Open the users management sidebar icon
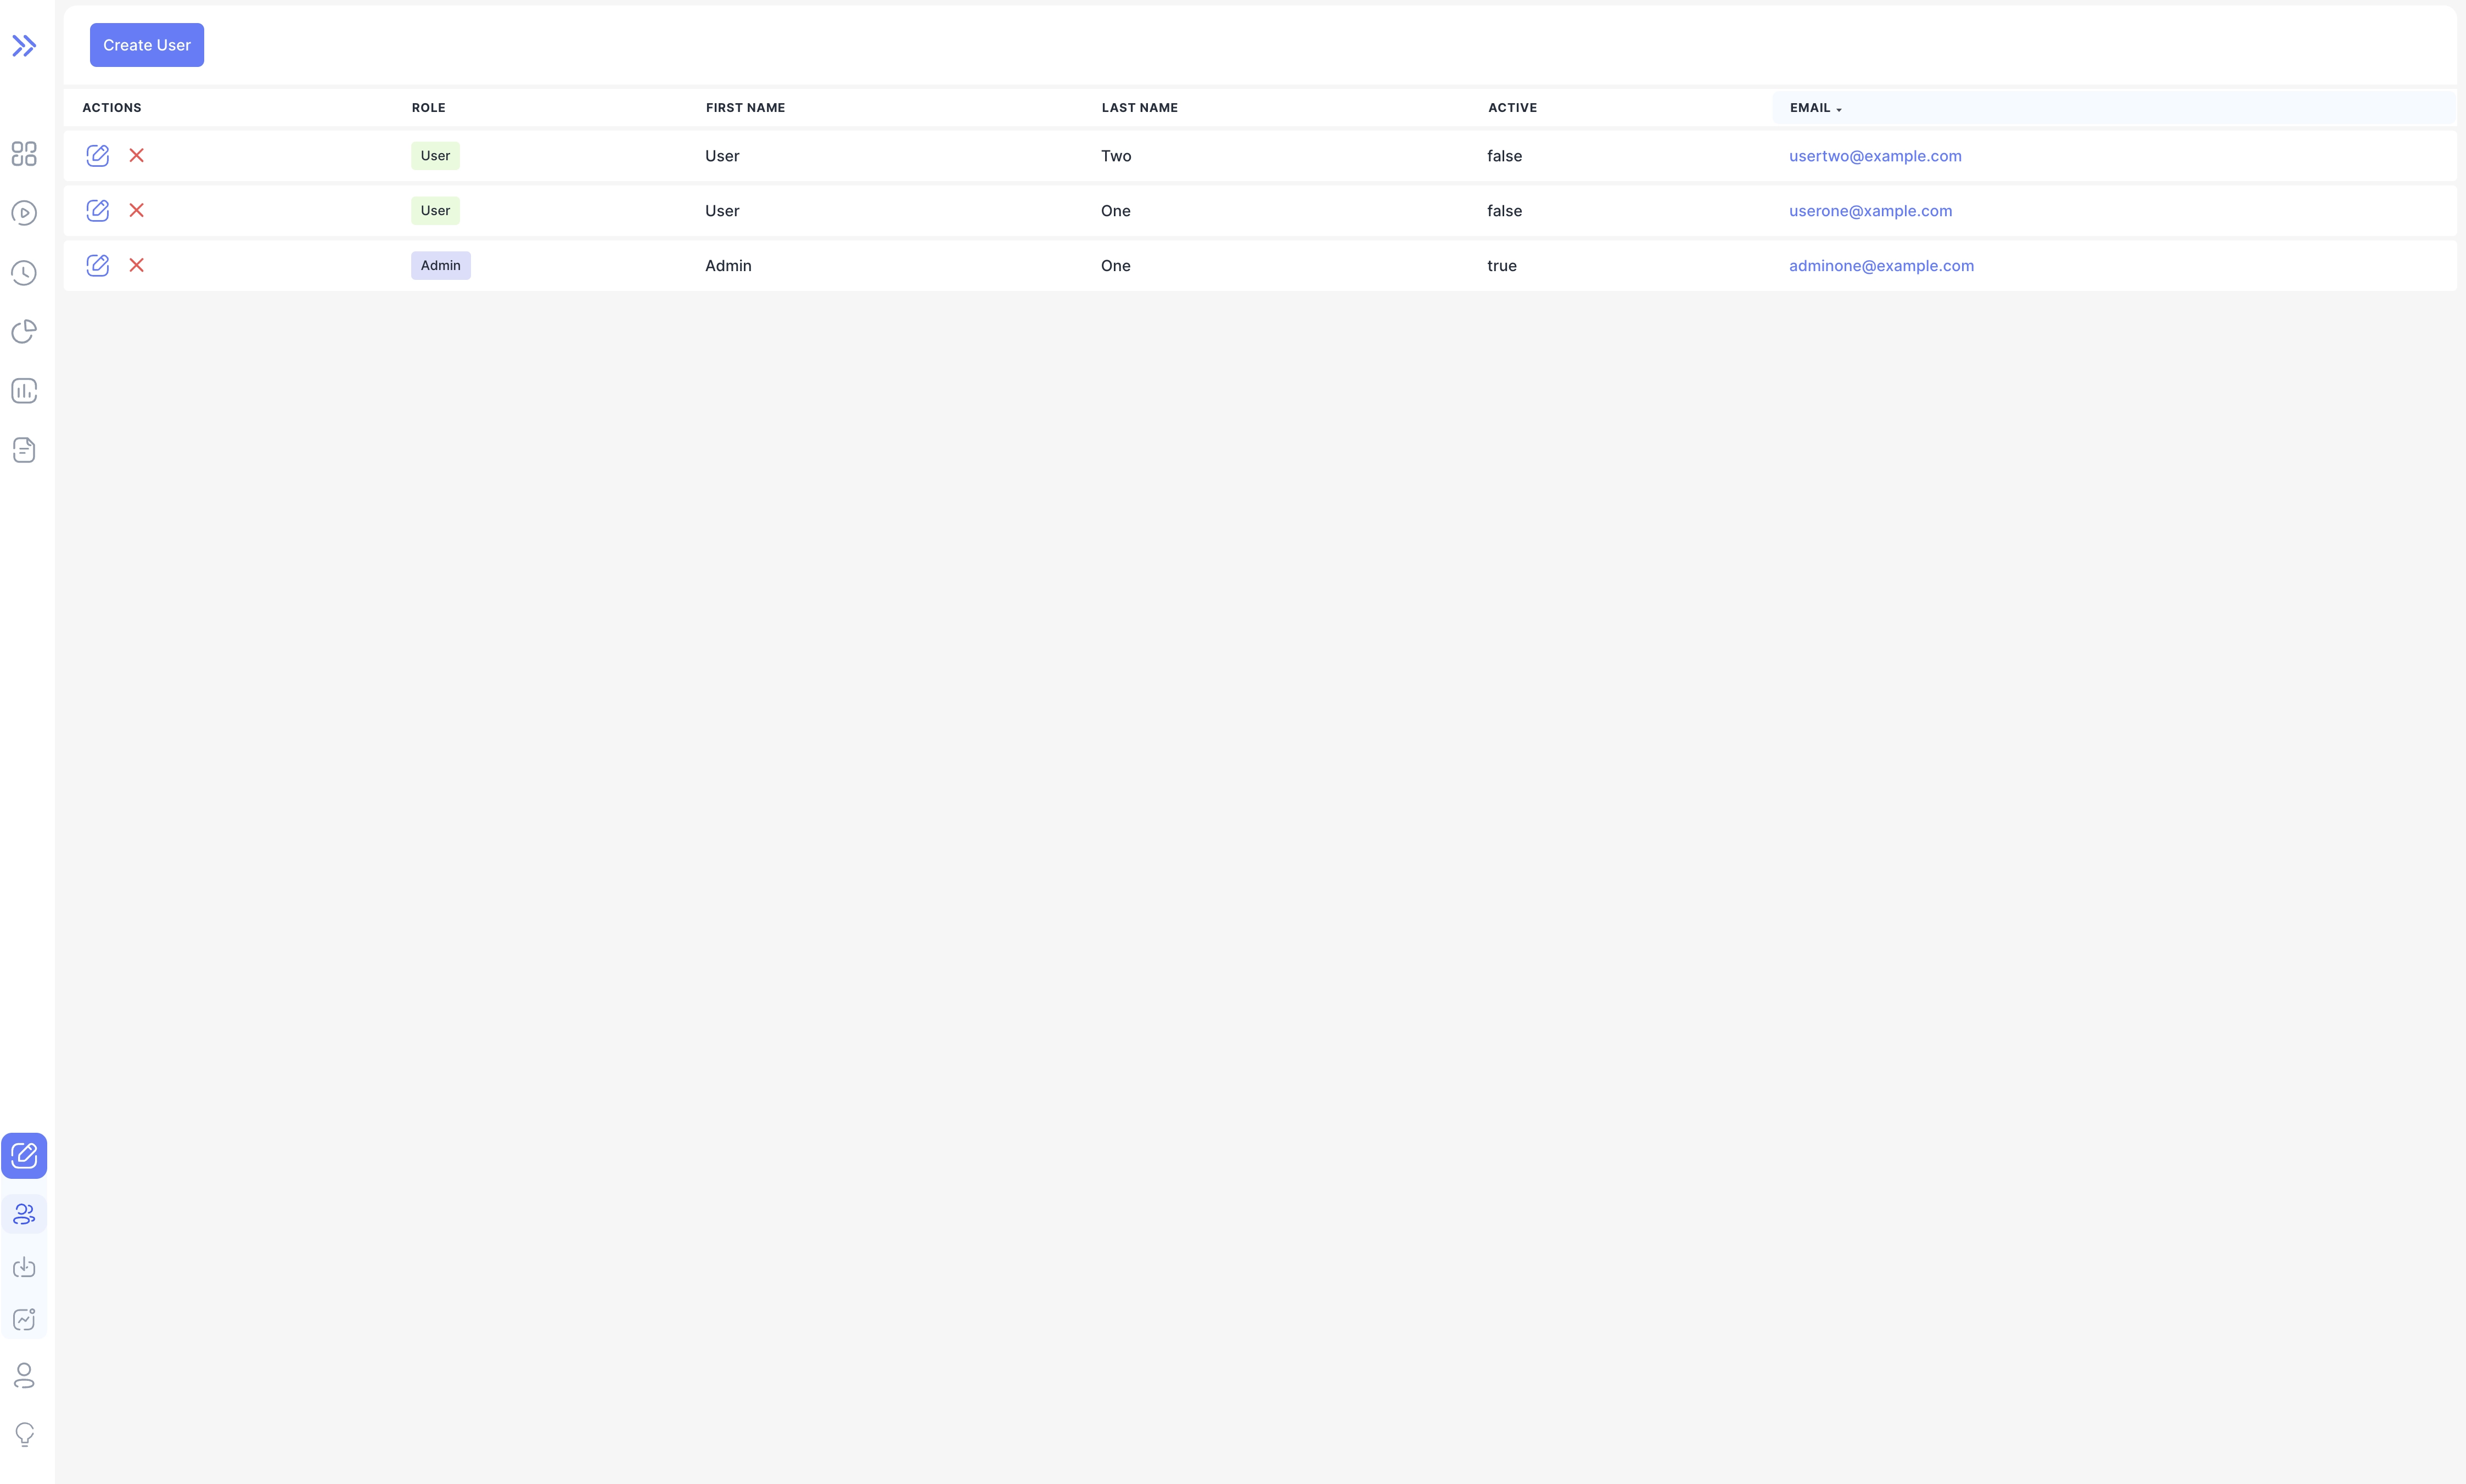Image resolution: width=2466 pixels, height=1484 pixels. click(24, 1214)
